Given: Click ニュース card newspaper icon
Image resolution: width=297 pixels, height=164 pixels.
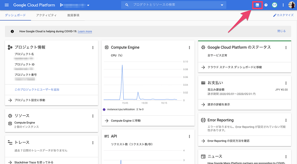Looking at the screenshot, I should 203,157.
